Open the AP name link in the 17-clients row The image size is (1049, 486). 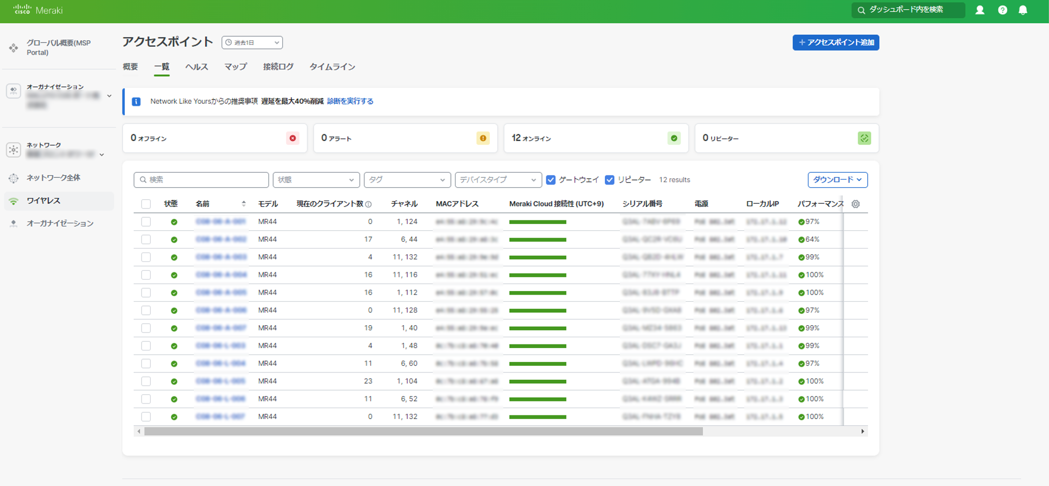point(221,239)
